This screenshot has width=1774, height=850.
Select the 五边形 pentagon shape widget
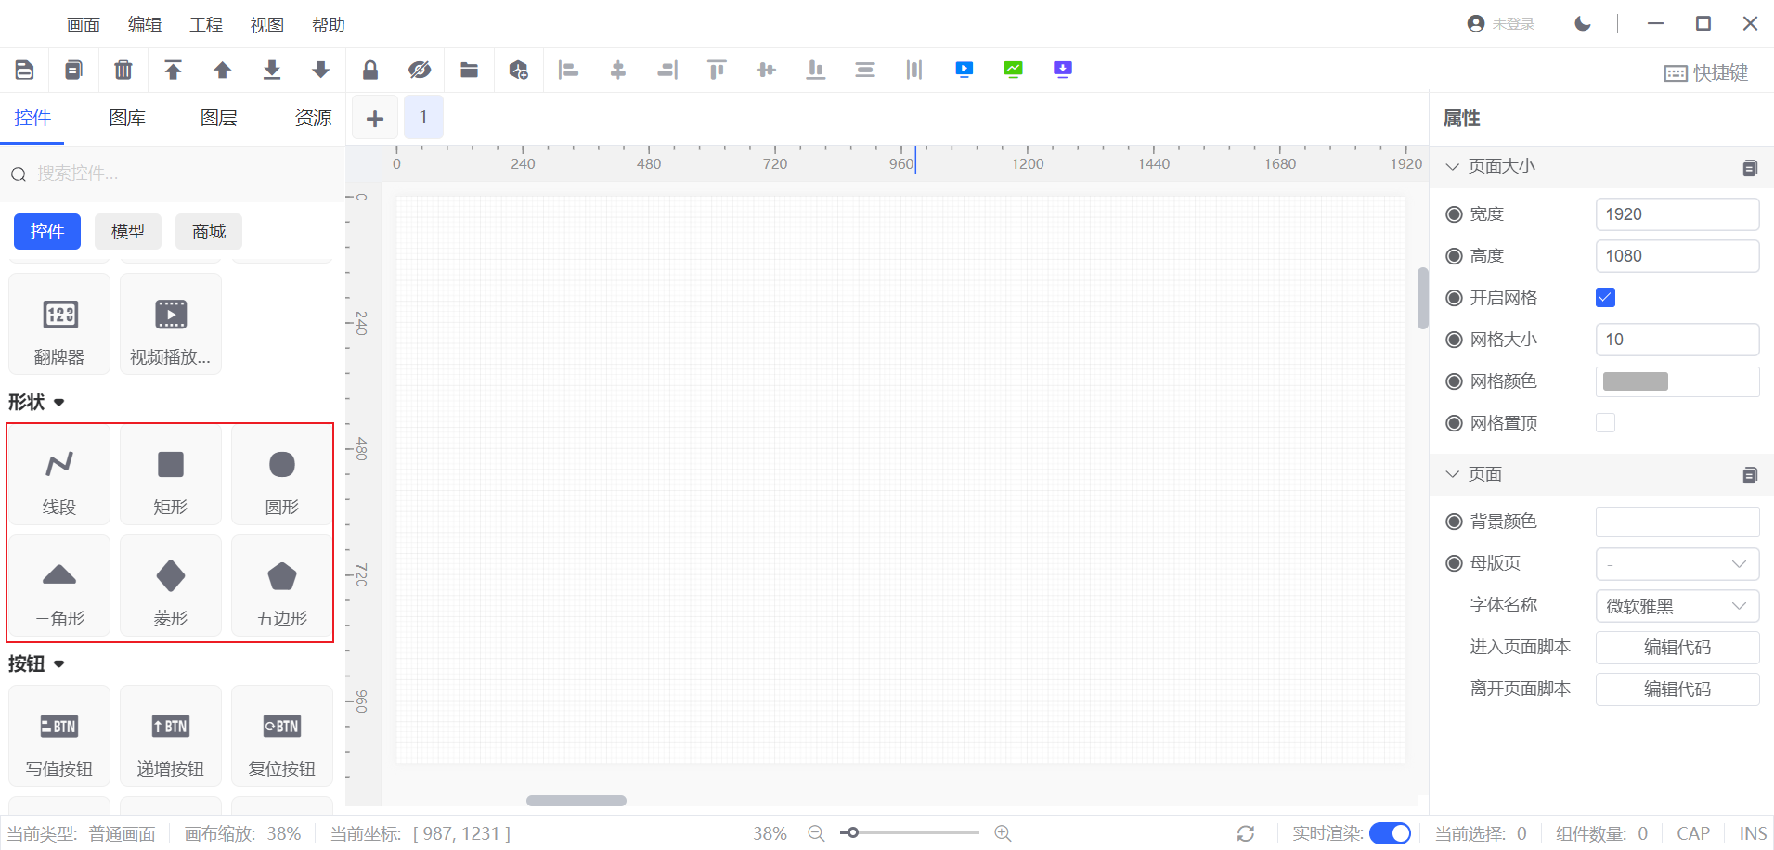click(282, 587)
